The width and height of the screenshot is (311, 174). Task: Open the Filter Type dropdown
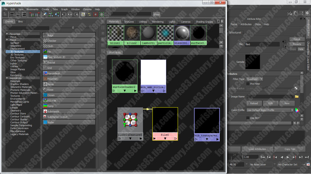(x=255, y=79)
